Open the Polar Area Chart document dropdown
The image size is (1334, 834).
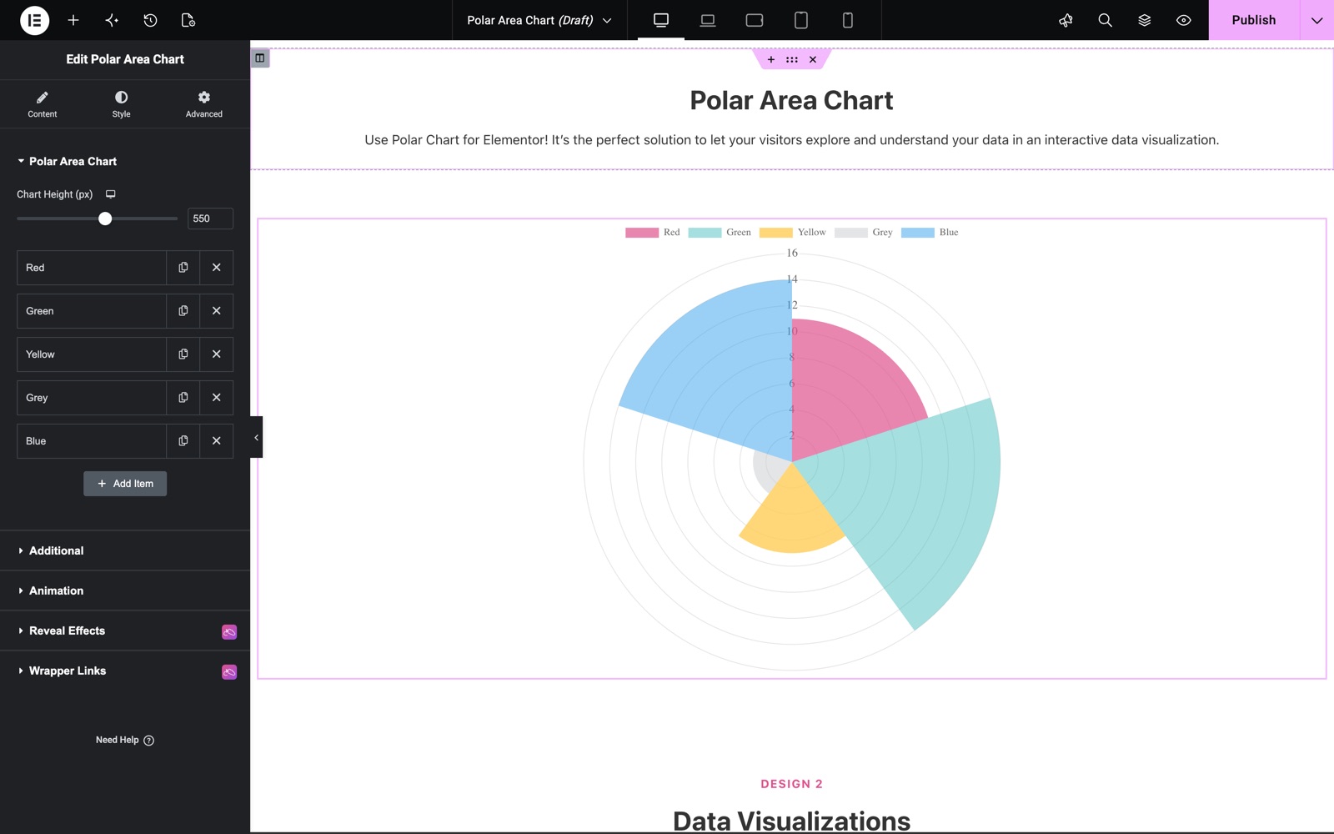pyautogui.click(x=539, y=20)
